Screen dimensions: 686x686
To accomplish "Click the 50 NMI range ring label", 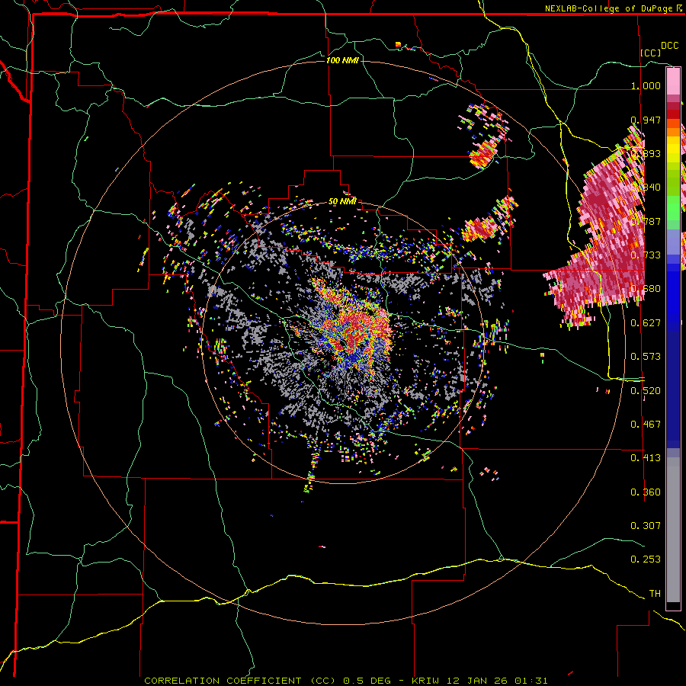I will 342,201.
